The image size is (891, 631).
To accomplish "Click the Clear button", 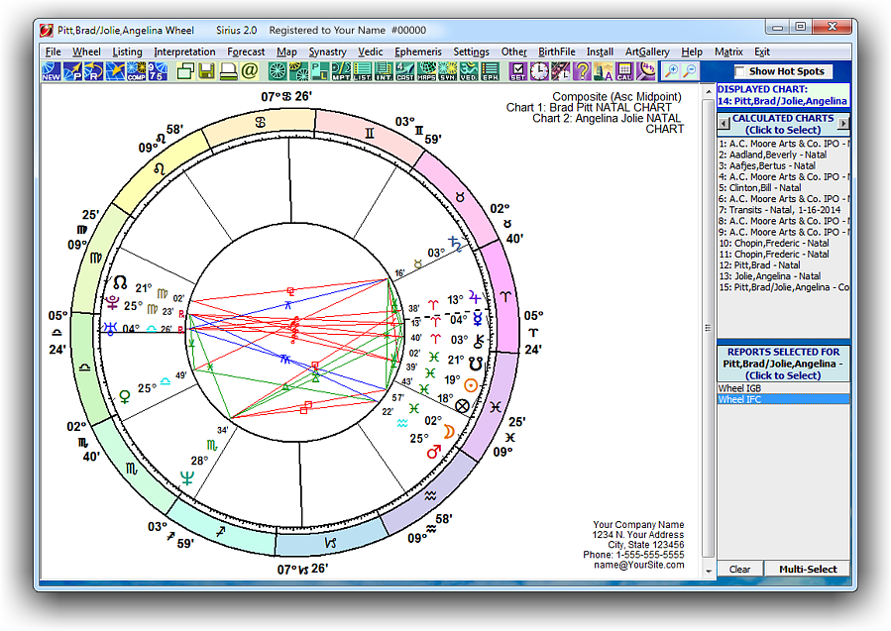I will coord(739,570).
